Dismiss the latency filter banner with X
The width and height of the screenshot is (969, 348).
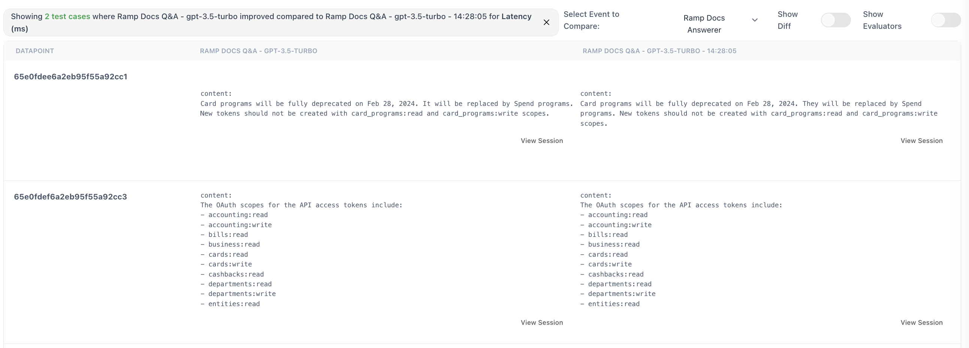(x=546, y=22)
